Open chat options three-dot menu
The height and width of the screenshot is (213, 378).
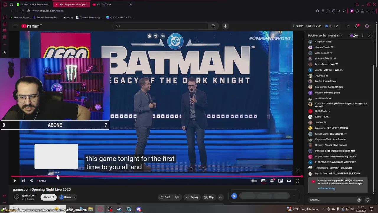[363, 35]
